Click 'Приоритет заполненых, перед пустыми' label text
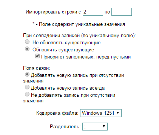The width and height of the screenshot is (159, 135). 86,57
